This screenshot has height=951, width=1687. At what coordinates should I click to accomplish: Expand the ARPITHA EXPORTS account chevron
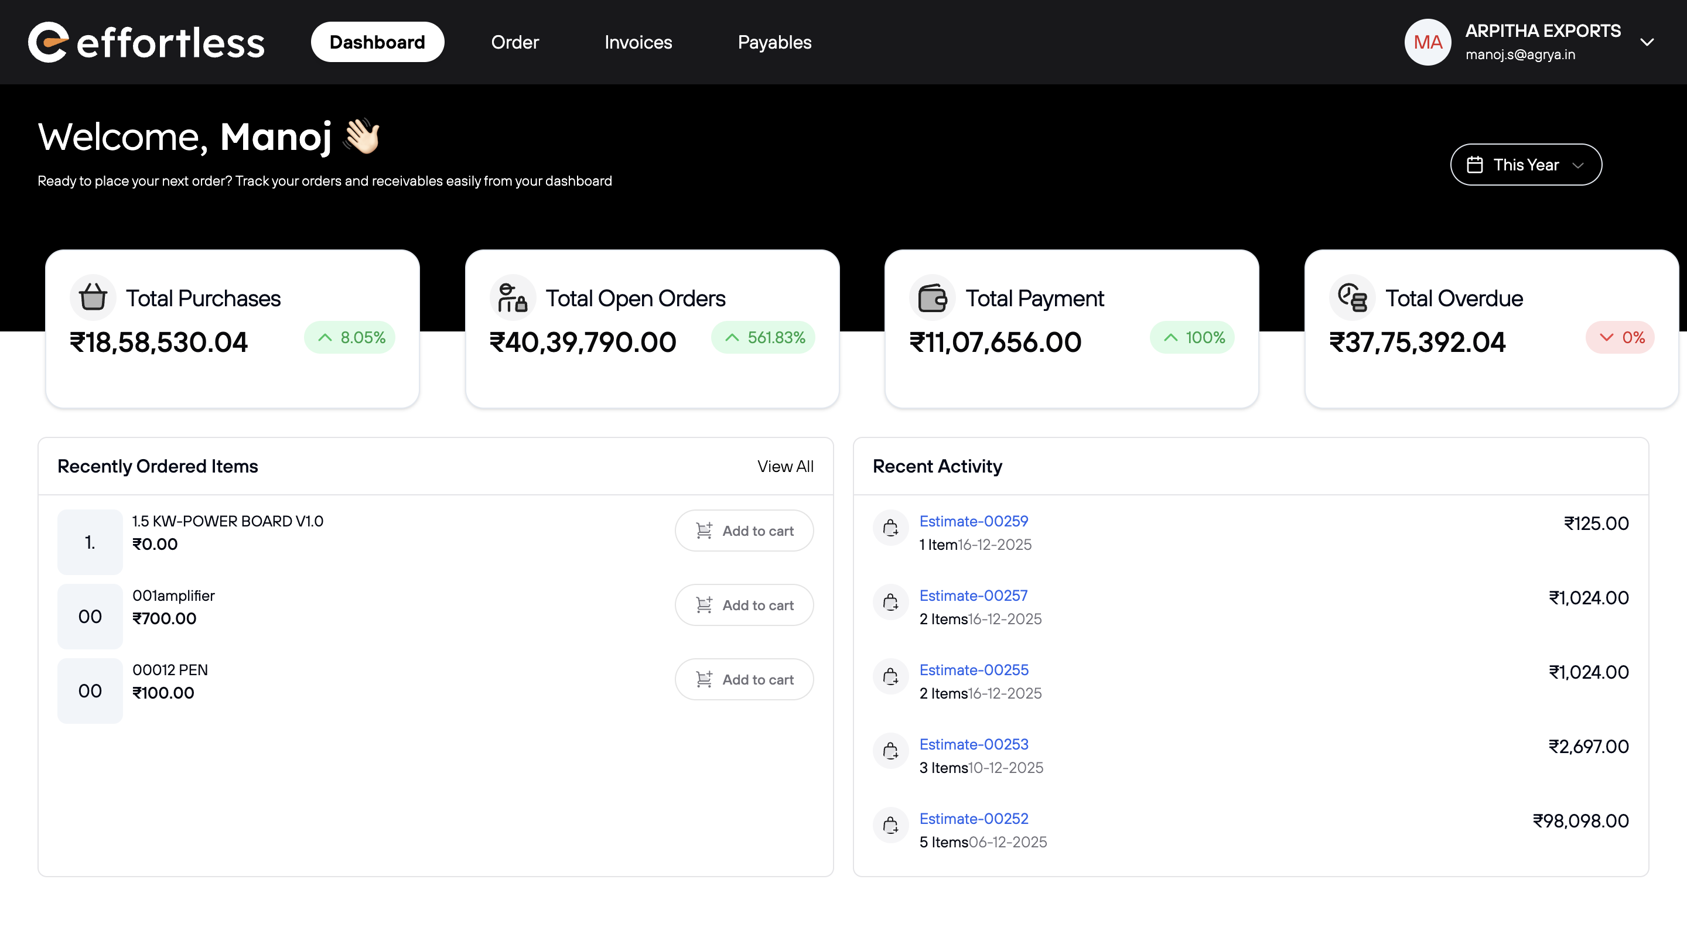coord(1647,43)
